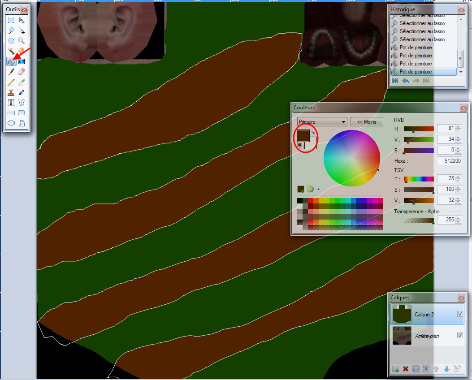Add a new layer in Calques

pyautogui.click(x=395, y=369)
